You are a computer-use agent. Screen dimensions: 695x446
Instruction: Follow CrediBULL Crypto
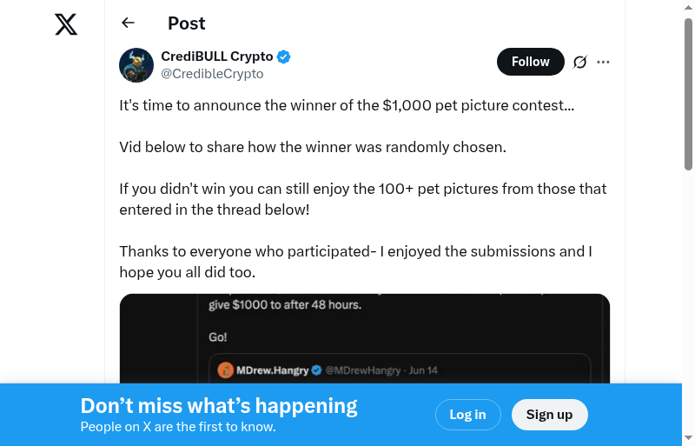pos(530,62)
